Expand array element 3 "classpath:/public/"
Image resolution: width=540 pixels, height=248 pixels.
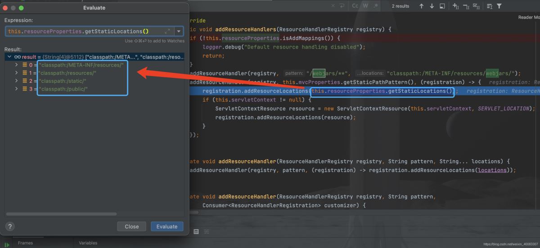17,89
